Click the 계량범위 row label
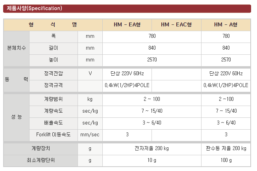Image resolution: width=257 pixels, height=171 pixels. [x=54, y=99]
